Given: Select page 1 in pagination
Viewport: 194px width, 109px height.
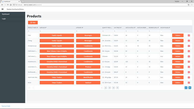Looking at the screenshot, I should point(102,88).
